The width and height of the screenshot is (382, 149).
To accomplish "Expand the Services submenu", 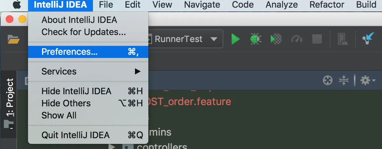I will [88, 71].
